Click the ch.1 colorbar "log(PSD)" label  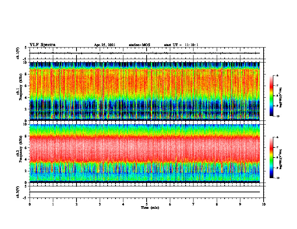coord(280,97)
